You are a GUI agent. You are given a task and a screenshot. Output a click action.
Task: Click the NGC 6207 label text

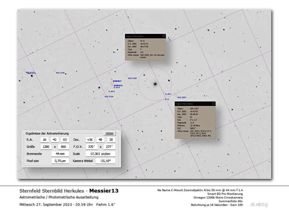(182, 98)
